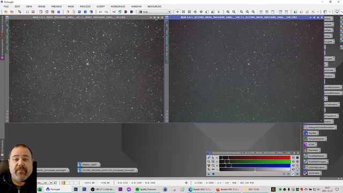
Task: Reset the red channel in ScreenTransferFunction
Action: (293, 158)
